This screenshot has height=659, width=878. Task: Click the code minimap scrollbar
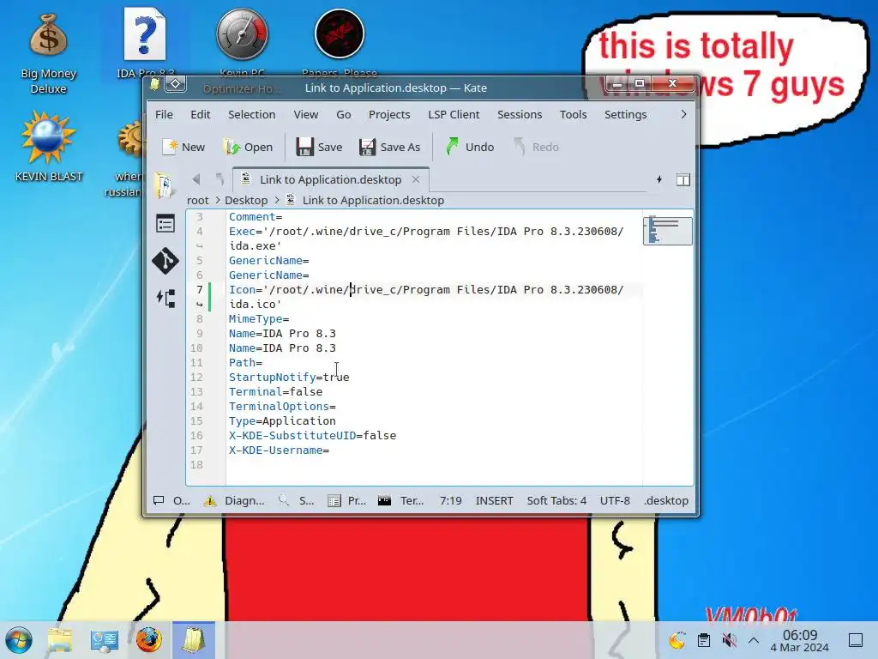tap(667, 230)
